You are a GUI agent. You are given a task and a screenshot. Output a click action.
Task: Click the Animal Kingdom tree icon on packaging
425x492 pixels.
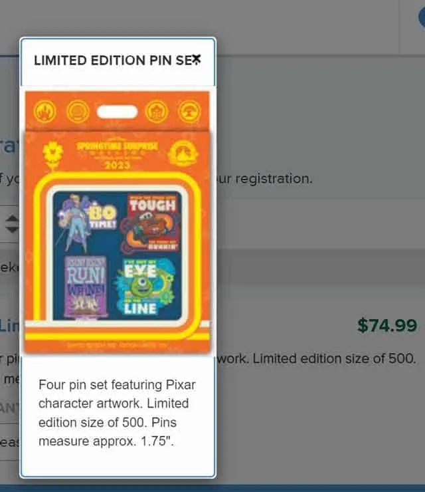pyautogui.click(x=189, y=112)
